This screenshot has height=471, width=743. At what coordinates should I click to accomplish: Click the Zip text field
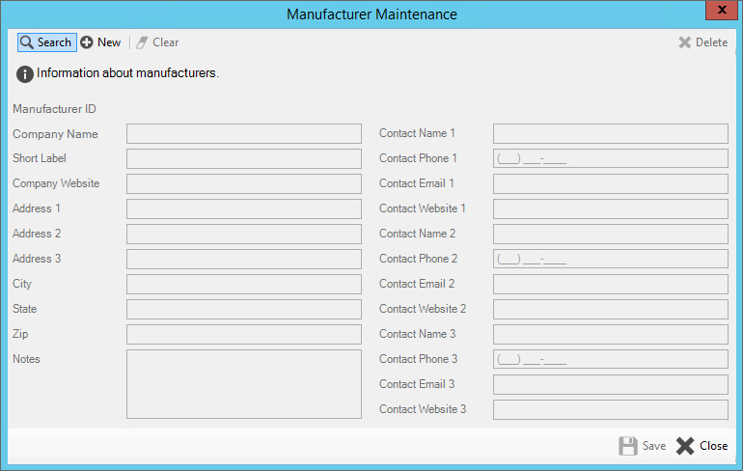tap(244, 335)
